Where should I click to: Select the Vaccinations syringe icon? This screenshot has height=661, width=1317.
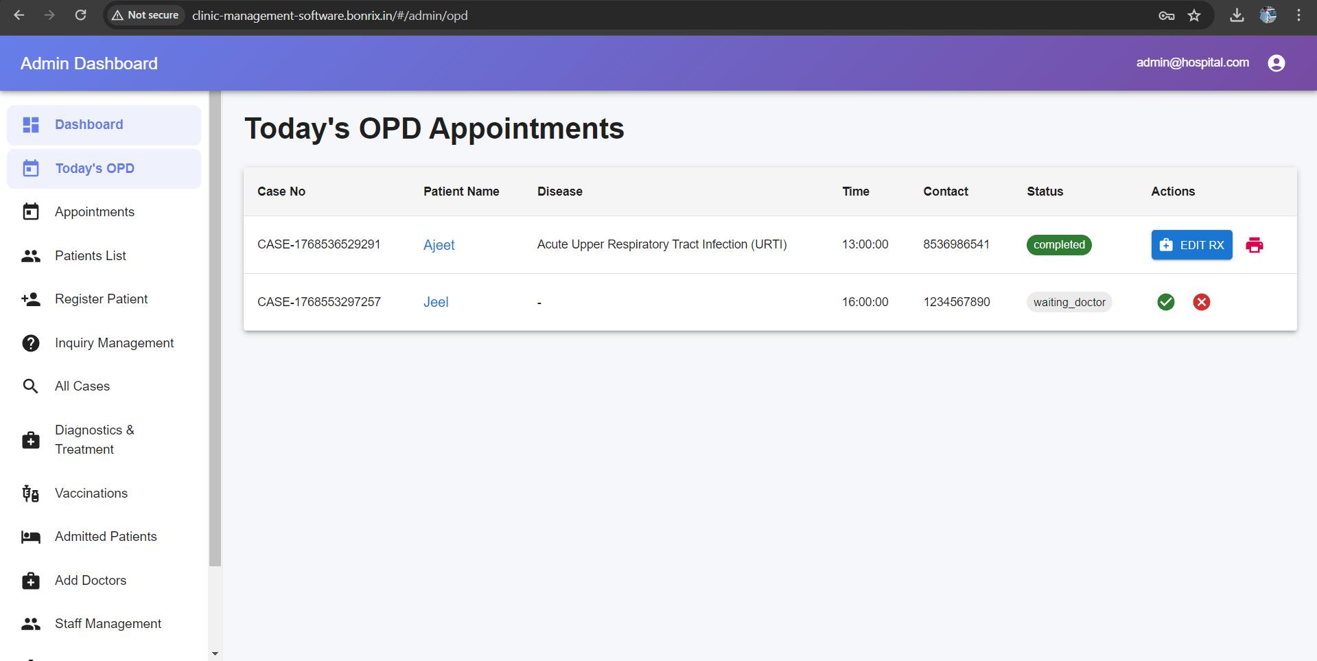pos(30,493)
